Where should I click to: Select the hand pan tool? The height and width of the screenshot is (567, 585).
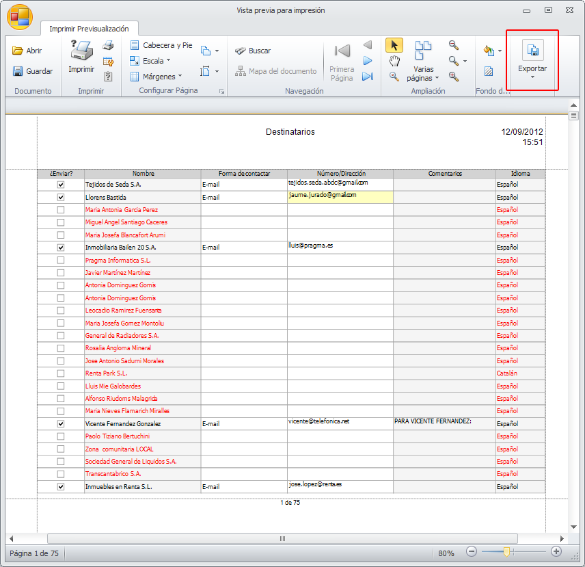394,61
